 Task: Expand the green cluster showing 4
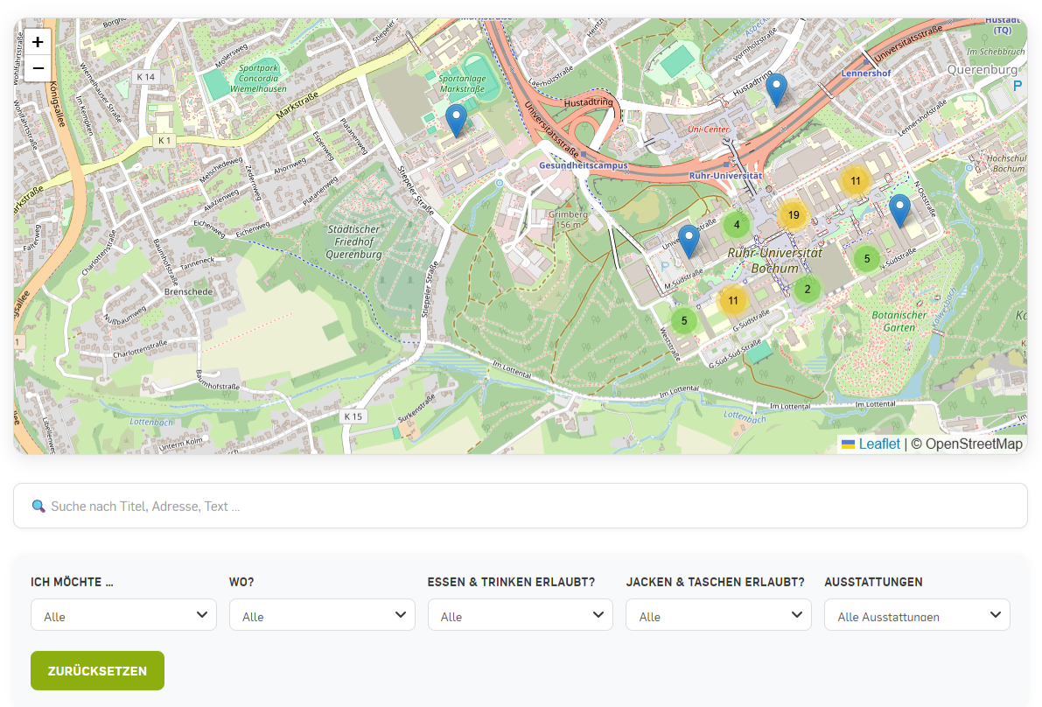pos(736,225)
